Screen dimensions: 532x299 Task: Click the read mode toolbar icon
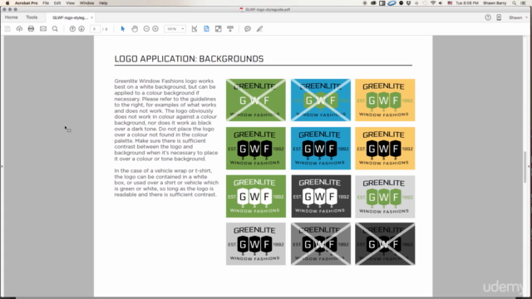[x=230, y=29]
